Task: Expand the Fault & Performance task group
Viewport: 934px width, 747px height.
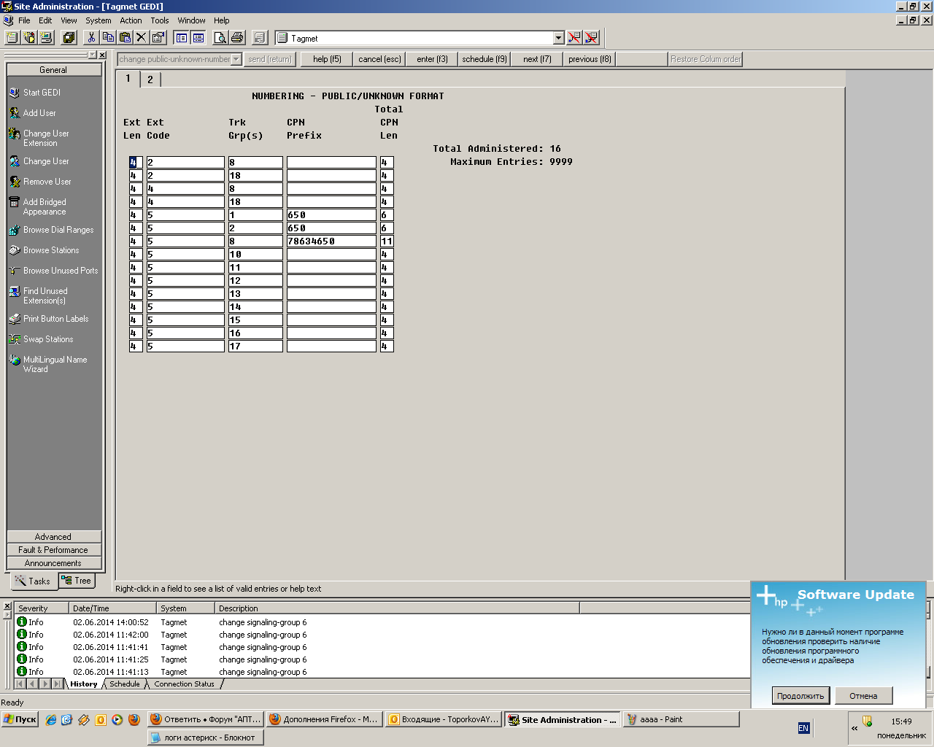Action: [x=54, y=550]
